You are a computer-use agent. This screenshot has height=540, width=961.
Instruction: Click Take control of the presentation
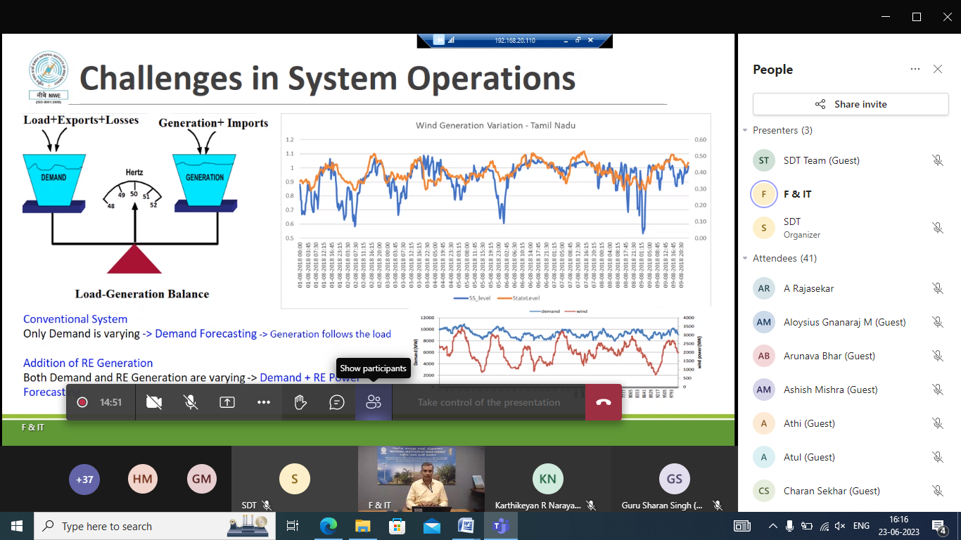pyautogui.click(x=489, y=402)
